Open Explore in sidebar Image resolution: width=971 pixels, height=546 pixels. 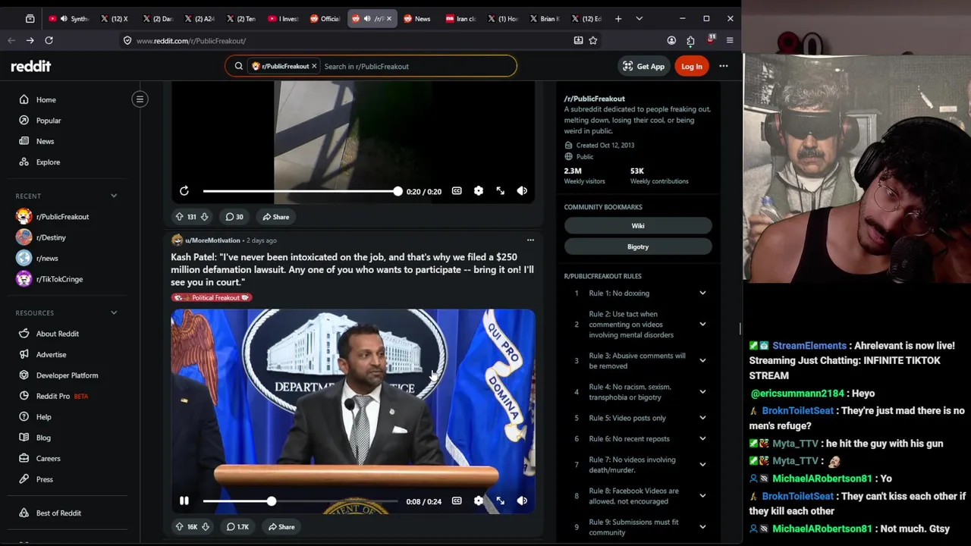[x=48, y=162]
